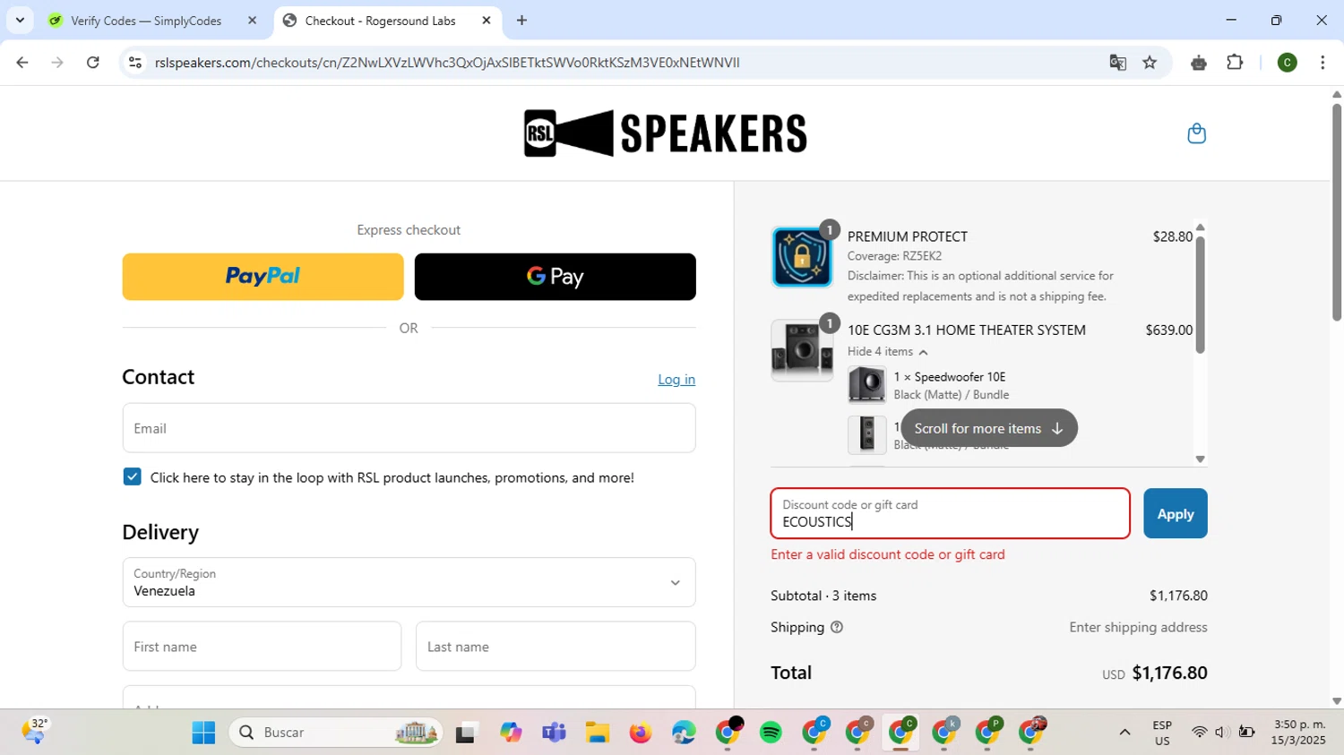1344x755 pixels.
Task: Go back with the browser back arrow
Action: pos(22,63)
